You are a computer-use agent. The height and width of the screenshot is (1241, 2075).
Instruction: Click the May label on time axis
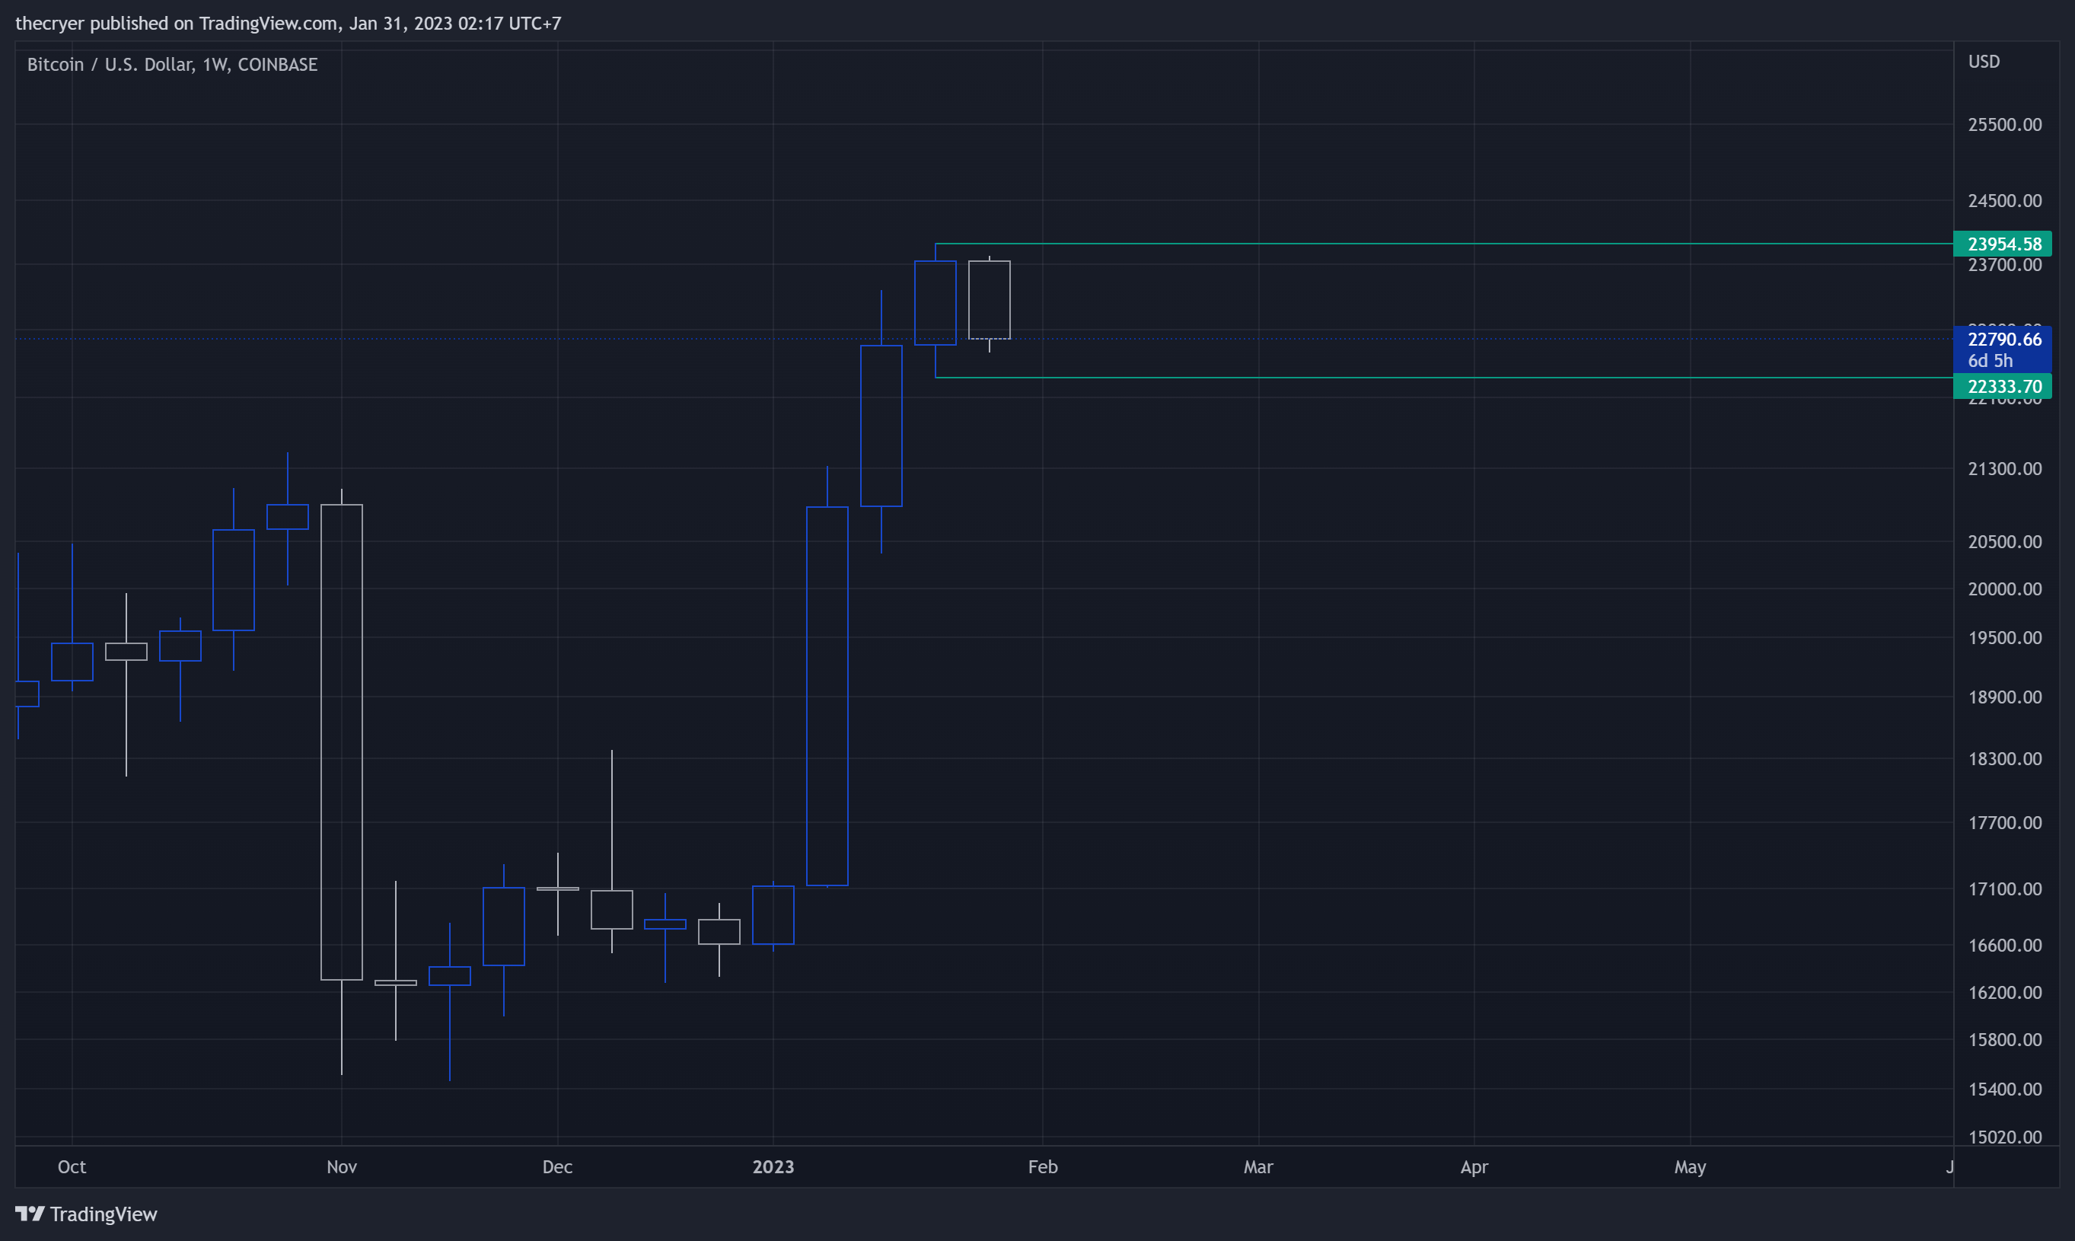tap(1690, 1166)
